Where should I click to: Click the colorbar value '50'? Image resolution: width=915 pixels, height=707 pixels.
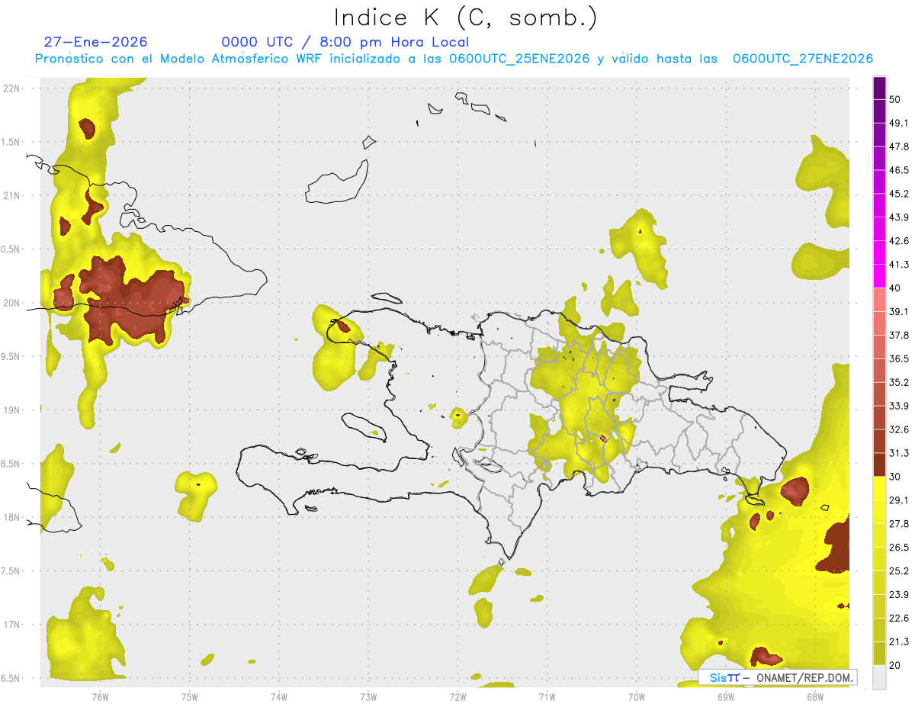pyautogui.click(x=896, y=100)
